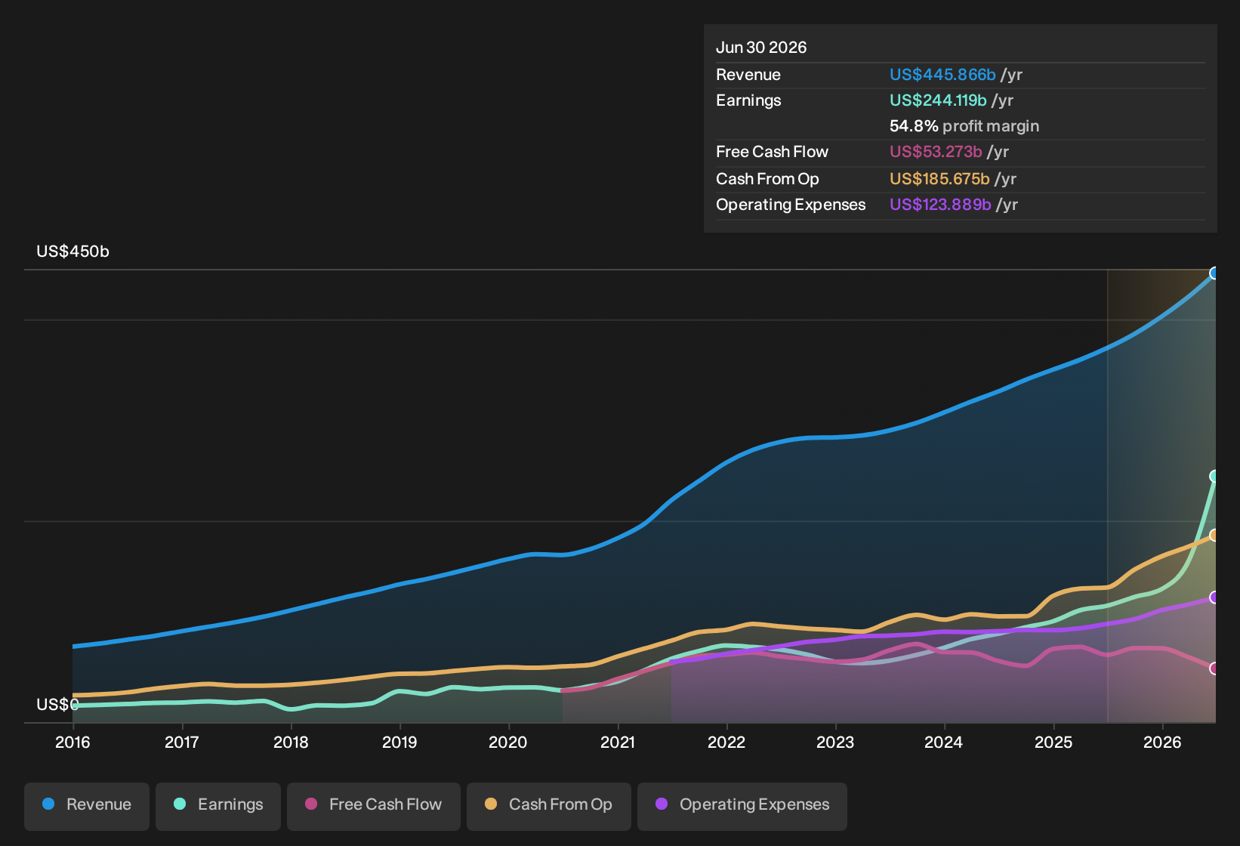Click the US$53.273b free cash flow value

[936, 152]
